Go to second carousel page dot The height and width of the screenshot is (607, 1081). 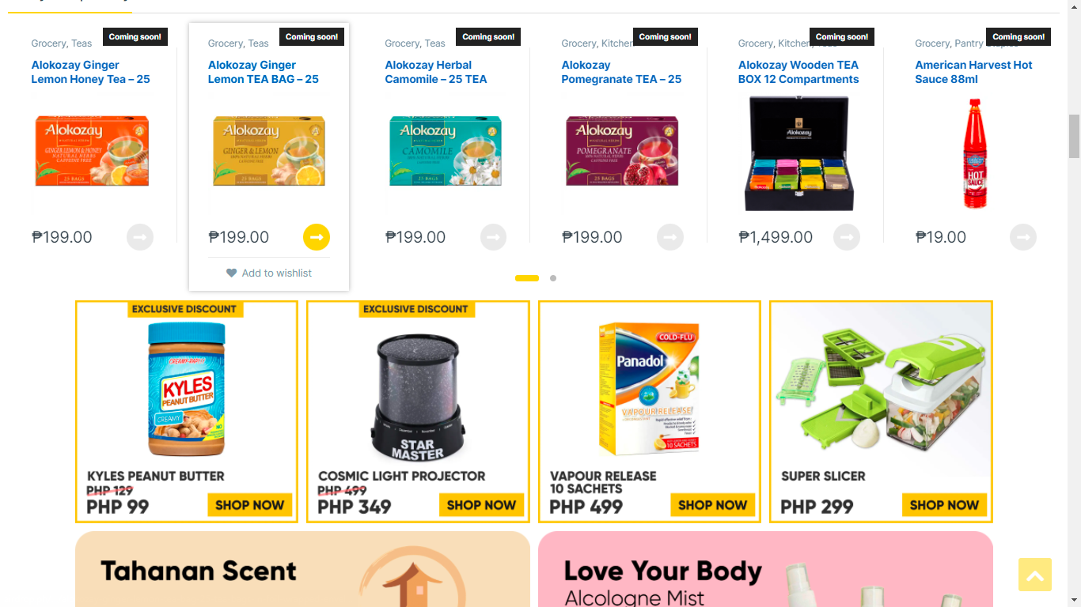[x=553, y=278]
